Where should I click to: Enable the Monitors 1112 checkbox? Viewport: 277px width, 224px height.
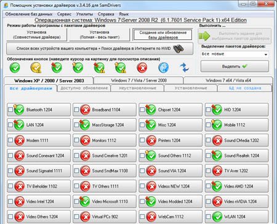(x=76, y=140)
